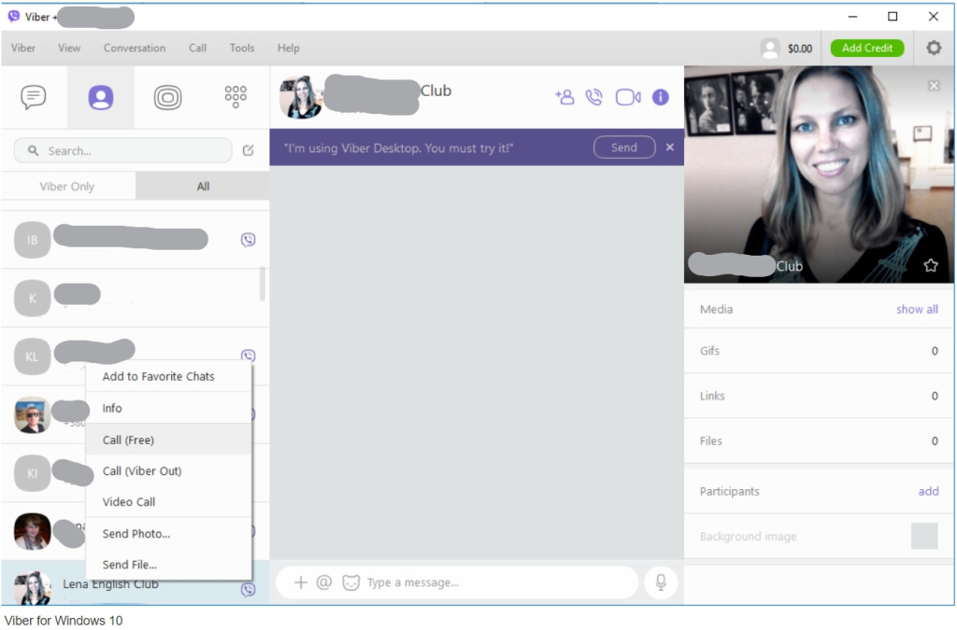Image resolution: width=957 pixels, height=630 pixels.
Task: Select Call (Free) in context menu
Action: click(168, 440)
